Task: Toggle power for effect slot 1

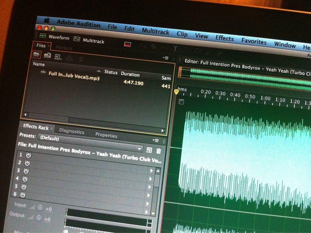Action: coord(28,155)
